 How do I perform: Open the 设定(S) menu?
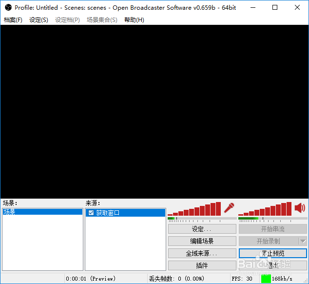pyautogui.click(x=39, y=20)
